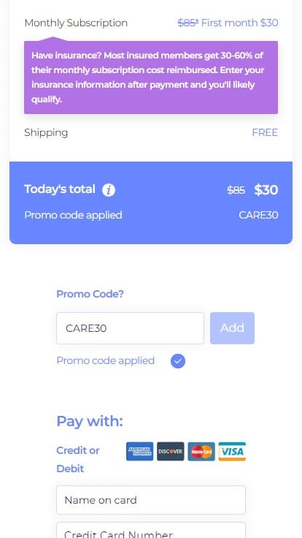The image size is (302, 538).
Task: Click the $30 today's total amount
Action: [x=266, y=190]
